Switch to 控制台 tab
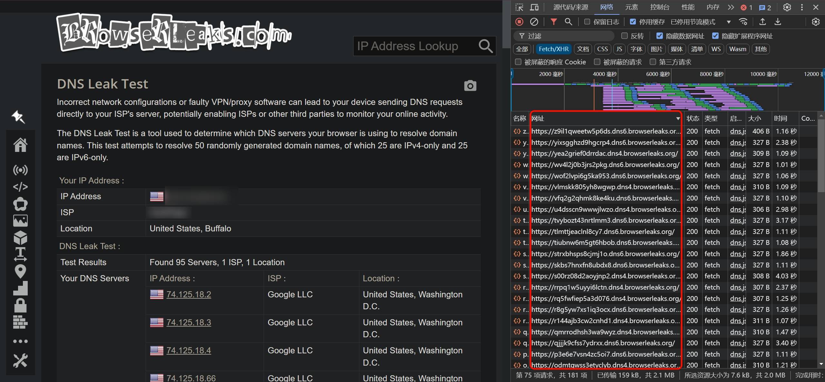Image resolution: width=825 pixels, height=382 pixels. pyautogui.click(x=660, y=7)
